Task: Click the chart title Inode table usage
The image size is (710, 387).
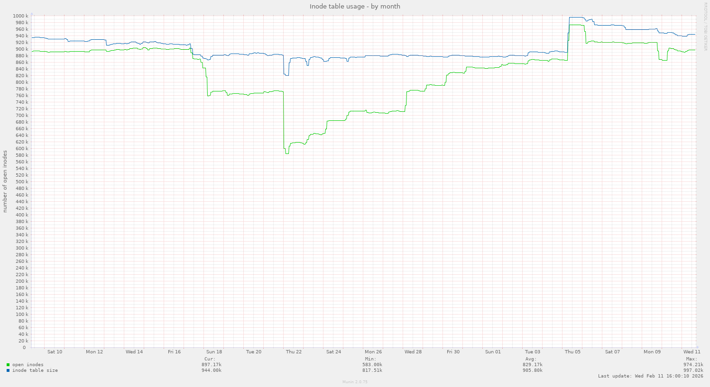Action: pyautogui.click(x=355, y=6)
